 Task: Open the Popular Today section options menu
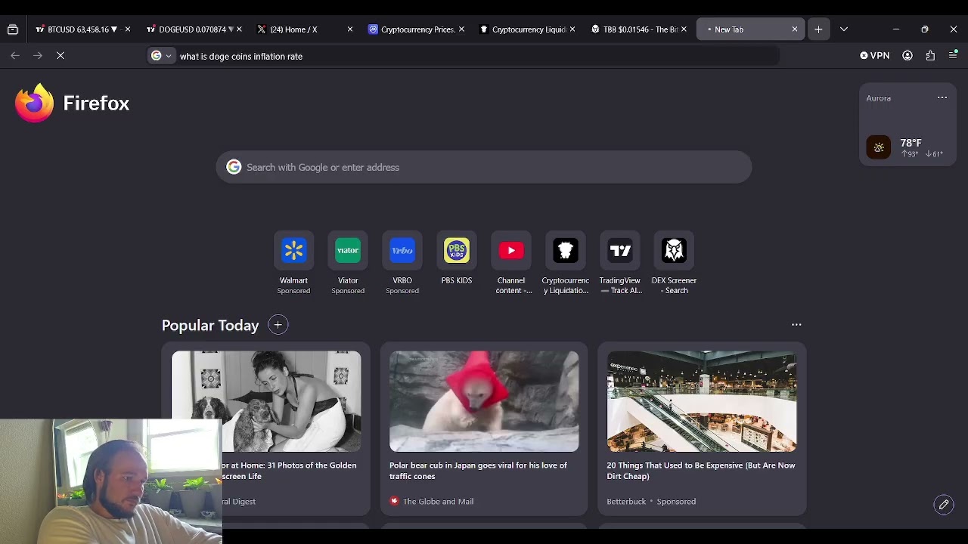(796, 324)
